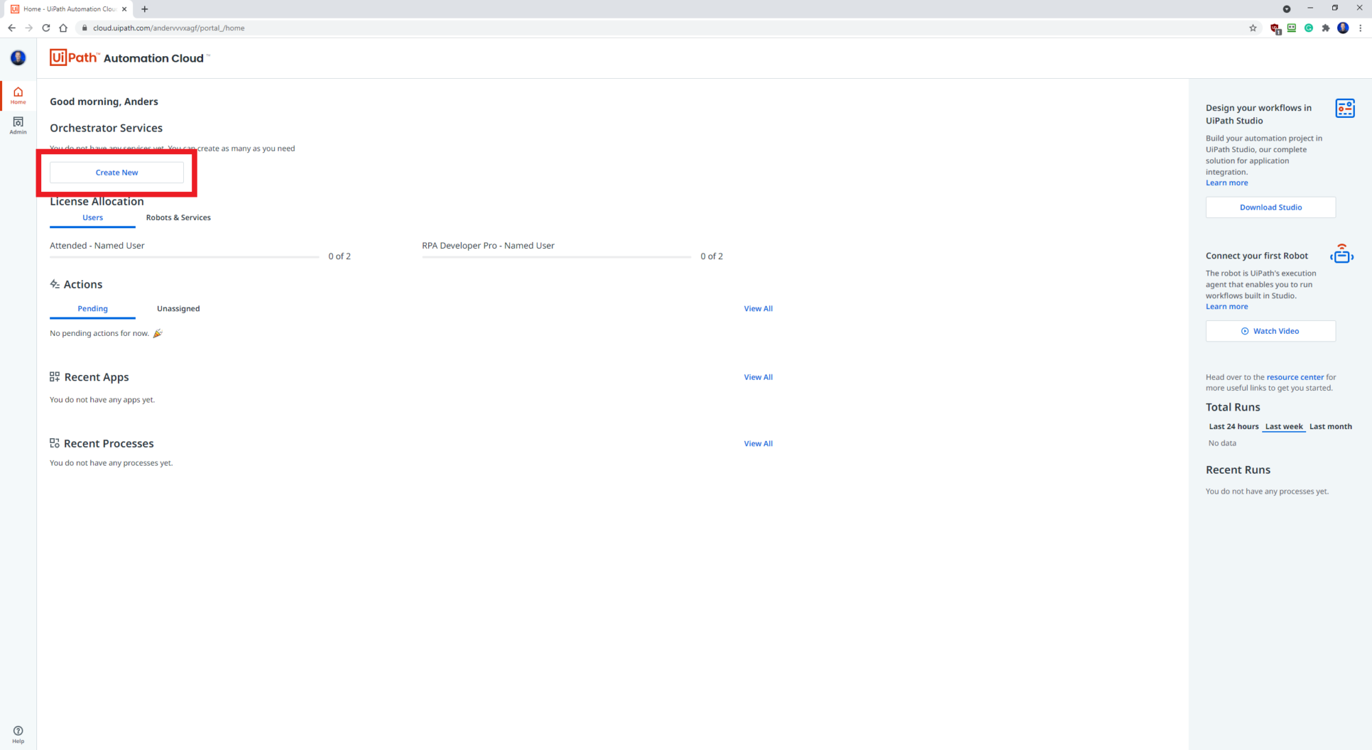Click the "No pending actions for now." text
This screenshot has height=750, width=1372.
click(x=99, y=333)
